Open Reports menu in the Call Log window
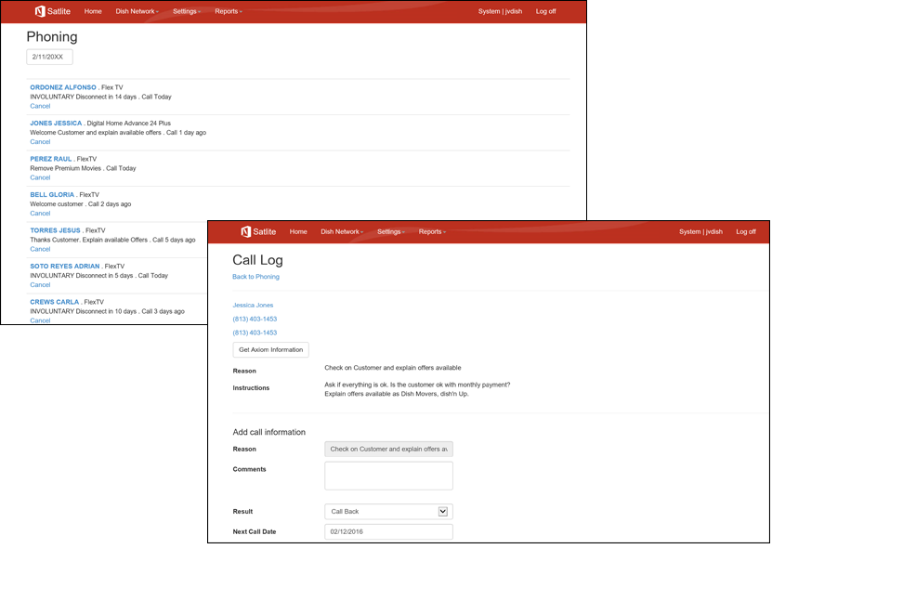This screenshot has height=614, width=903. [x=432, y=231]
